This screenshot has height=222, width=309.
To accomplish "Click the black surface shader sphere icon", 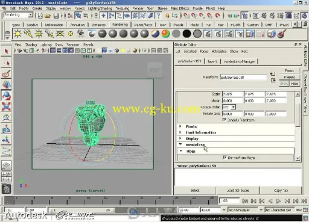I will [x=186, y=34].
